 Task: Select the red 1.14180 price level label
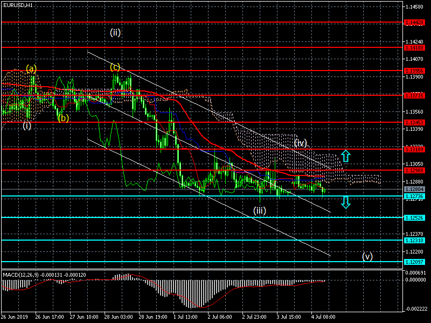414,48
